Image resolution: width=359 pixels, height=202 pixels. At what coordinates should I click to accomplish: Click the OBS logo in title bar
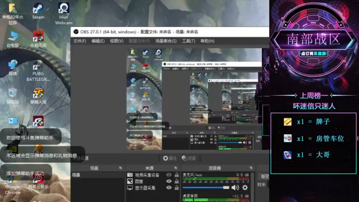[x=76, y=32]
